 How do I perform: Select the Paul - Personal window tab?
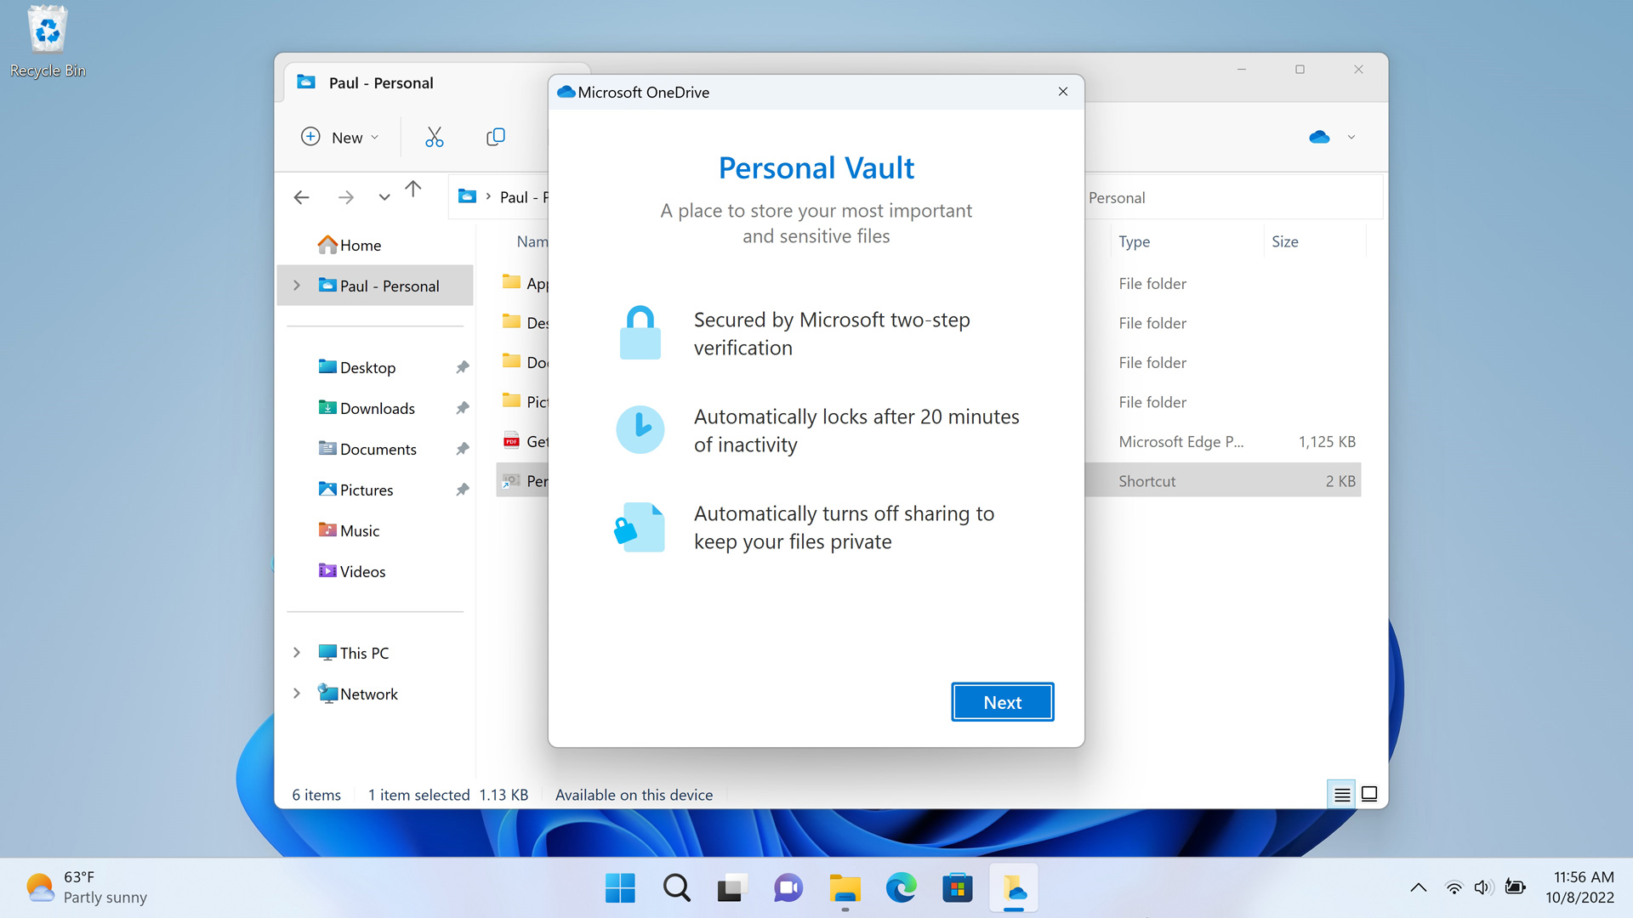tap(381, 82)
